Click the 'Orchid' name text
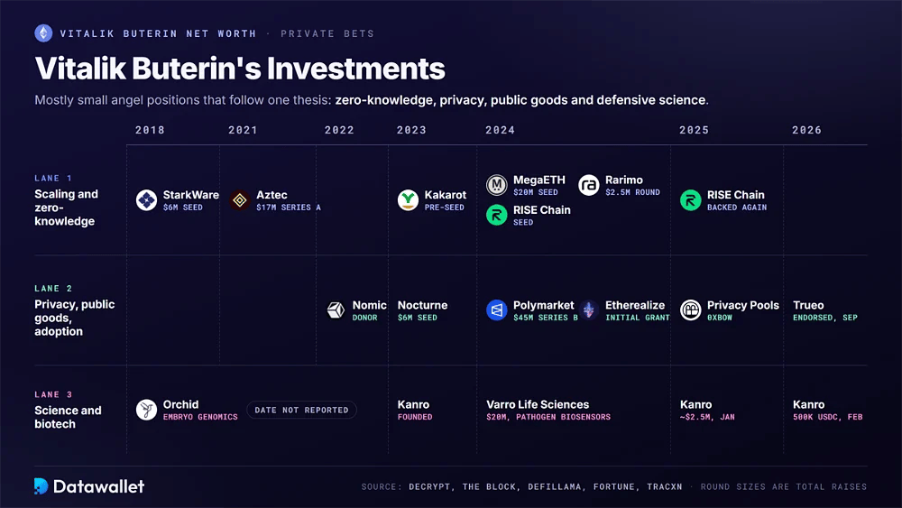902x508 pixels. [180, 404]
